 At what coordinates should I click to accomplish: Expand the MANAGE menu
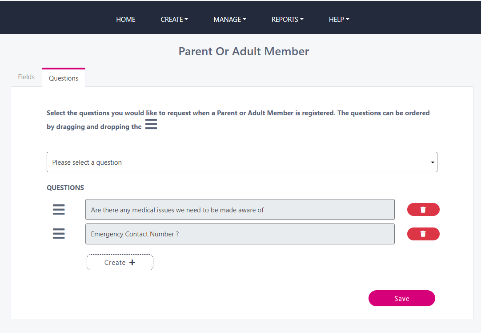230,19
